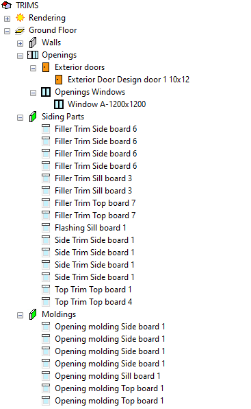This screenshot has width=251, height=409.
Task: Select the Ground Floor layer icon
Action: pyautogui.click(x=20, y=30)
